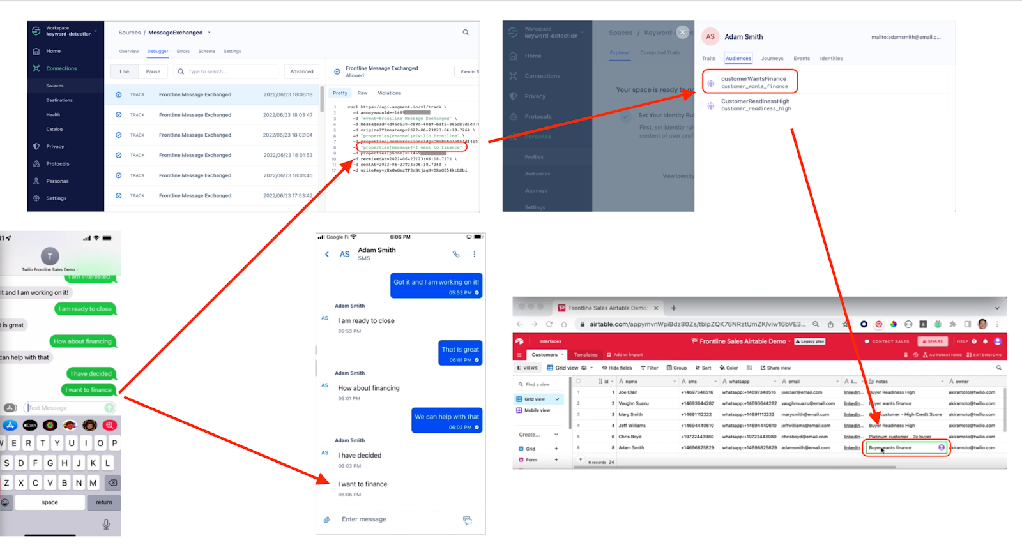Click the debugger event list scrollbar
The width and height of the screenshot is (1022, 545).
tap(323, 99)
